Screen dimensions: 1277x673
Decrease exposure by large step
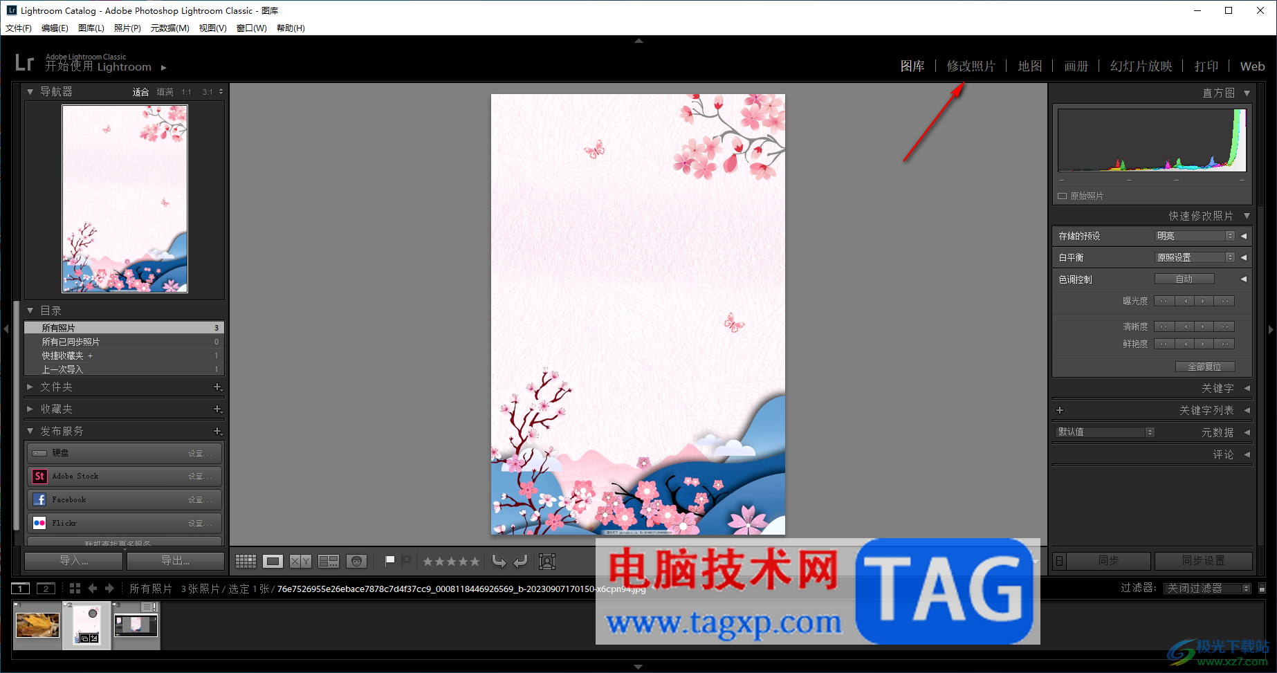tap(1164, 301)
